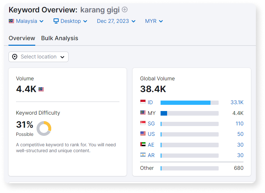Open the Select location dropdown
The image size is (265, 193).
[x=38, y=56]
